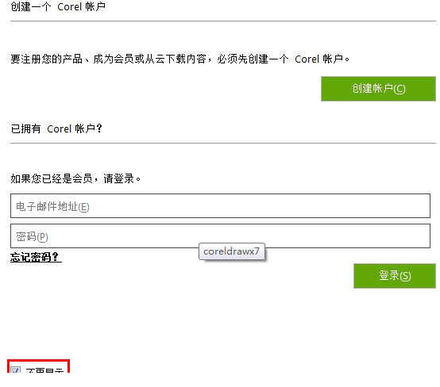Click the grey 电子邮件地址 placeholder text
The width and height of the screenshot is (440, 387).
(47, 206)
